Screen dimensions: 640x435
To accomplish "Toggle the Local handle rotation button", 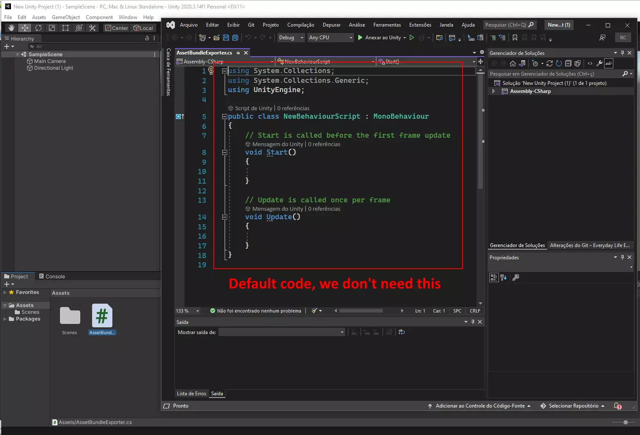I will click(x=144, y=28).
